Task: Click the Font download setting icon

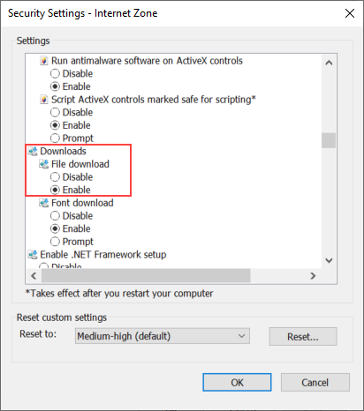Action: click(x=44, y=203)
